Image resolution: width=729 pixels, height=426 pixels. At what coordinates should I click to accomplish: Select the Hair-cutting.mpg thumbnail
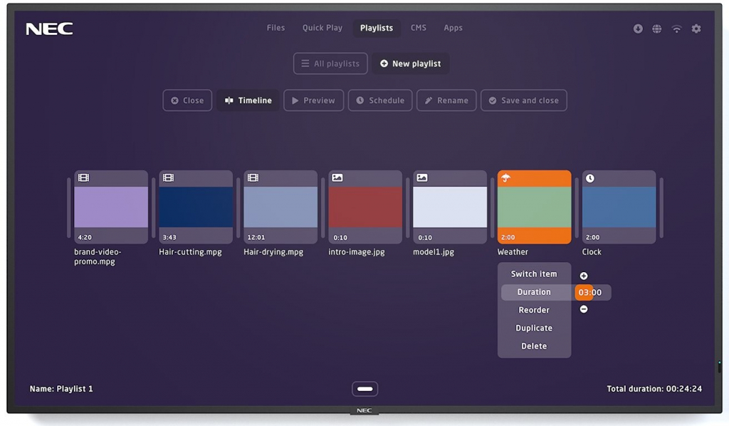click(x=196, y=207)
